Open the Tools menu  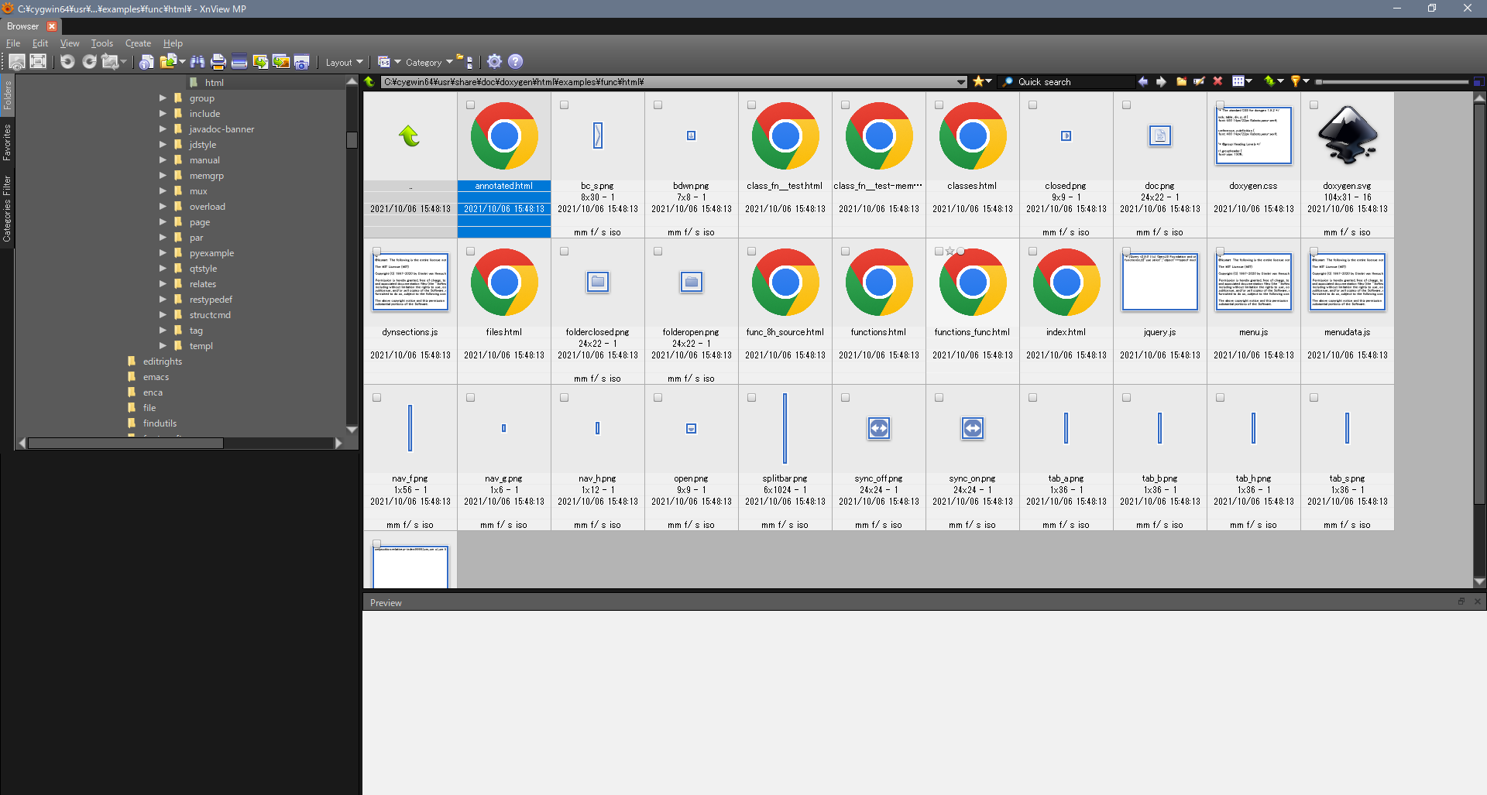(101, 43)
